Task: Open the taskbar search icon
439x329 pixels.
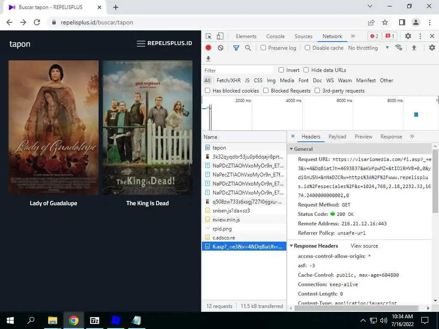Action: pyautogui.click(x=31, y=320)
